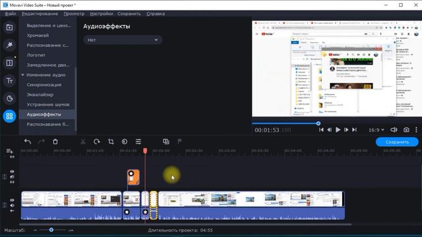
Task: Rotate the clip with rotate icon
Action: (x=97, y=142)
